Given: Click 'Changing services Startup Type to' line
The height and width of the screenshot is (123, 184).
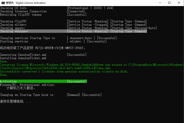Looking at the screenshot, I should coord(28,38).
